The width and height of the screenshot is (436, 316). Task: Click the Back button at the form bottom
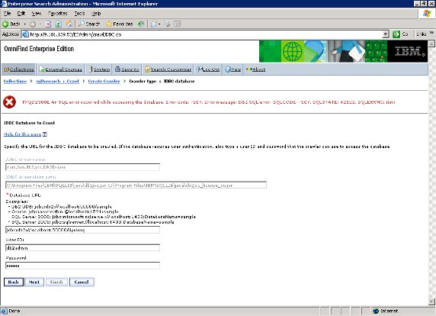pyautogui.click(x=14, y=282)
